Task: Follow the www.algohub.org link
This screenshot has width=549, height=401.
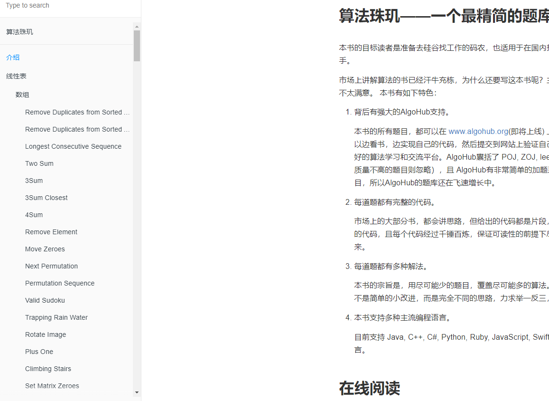Action: [x=478, y=132]
